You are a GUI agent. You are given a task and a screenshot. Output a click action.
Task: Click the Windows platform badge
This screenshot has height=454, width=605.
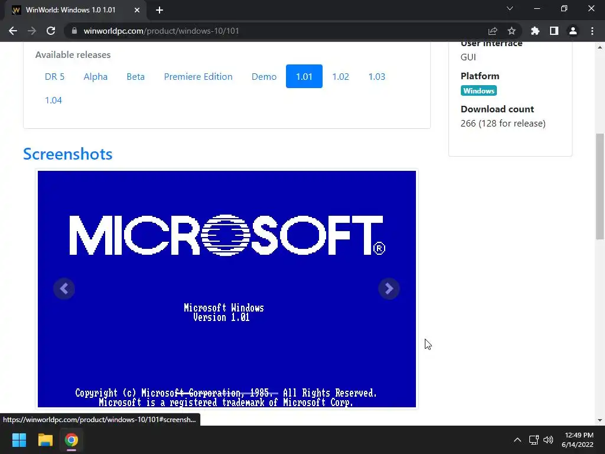479,90
